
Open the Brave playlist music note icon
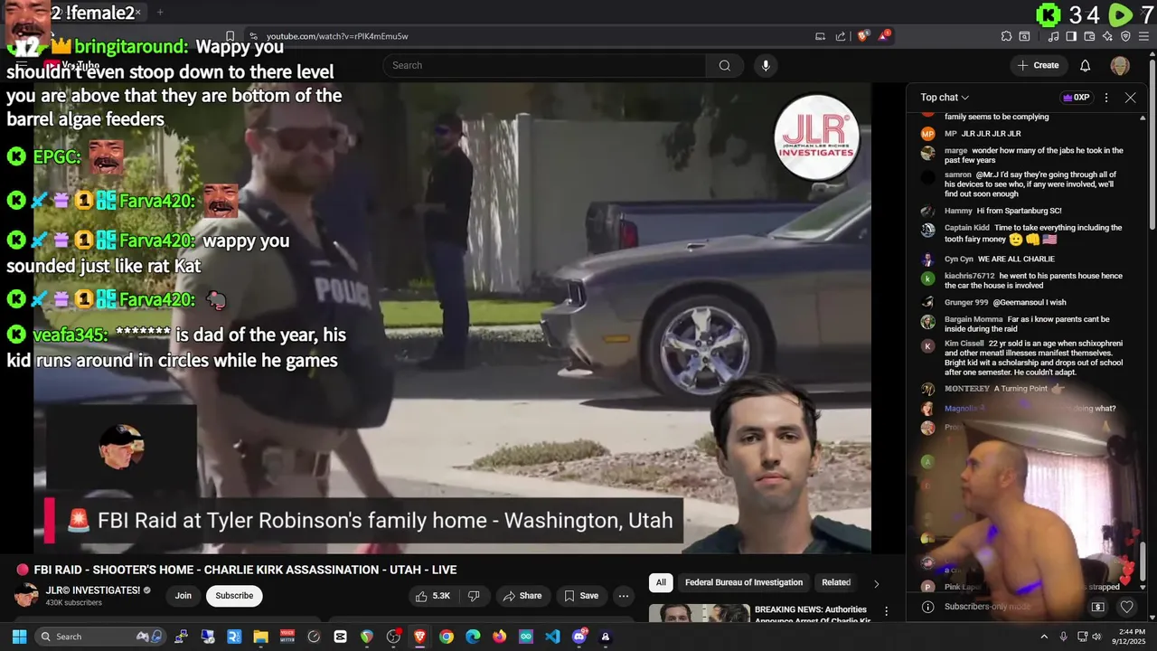(x=1054, y=36)
